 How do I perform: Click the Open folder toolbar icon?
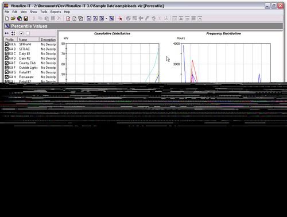(x=13, y=18)
